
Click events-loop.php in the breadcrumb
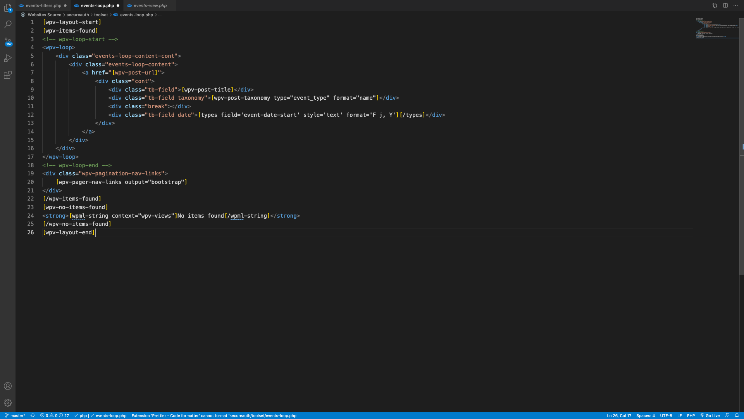(136, 15)
